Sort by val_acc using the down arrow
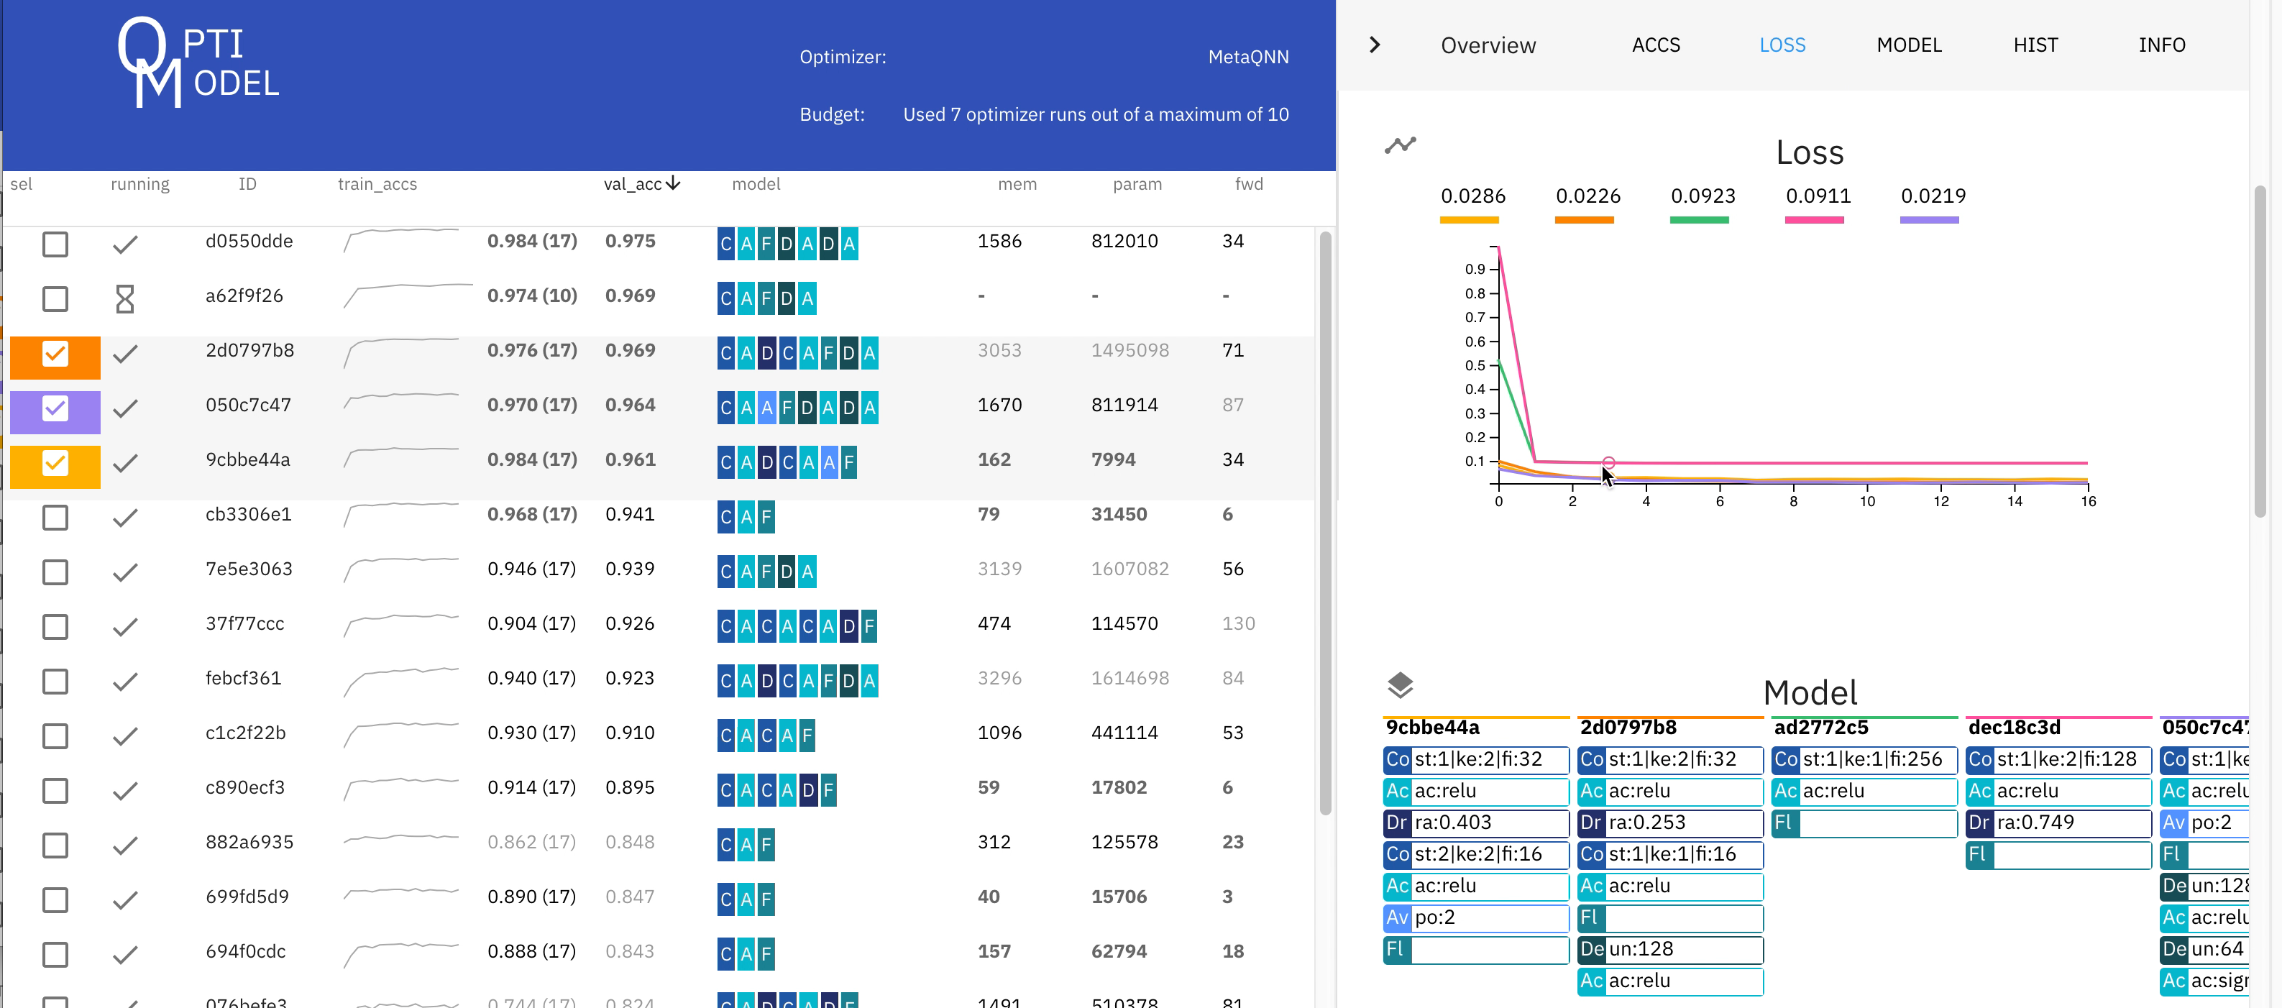 tap(673, 183)
